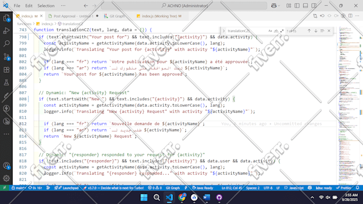Click Prettier formatter status item
Image resolution: width=363 pixels, height=204 pixels.
pyautogui.click(x=344, y=188)
